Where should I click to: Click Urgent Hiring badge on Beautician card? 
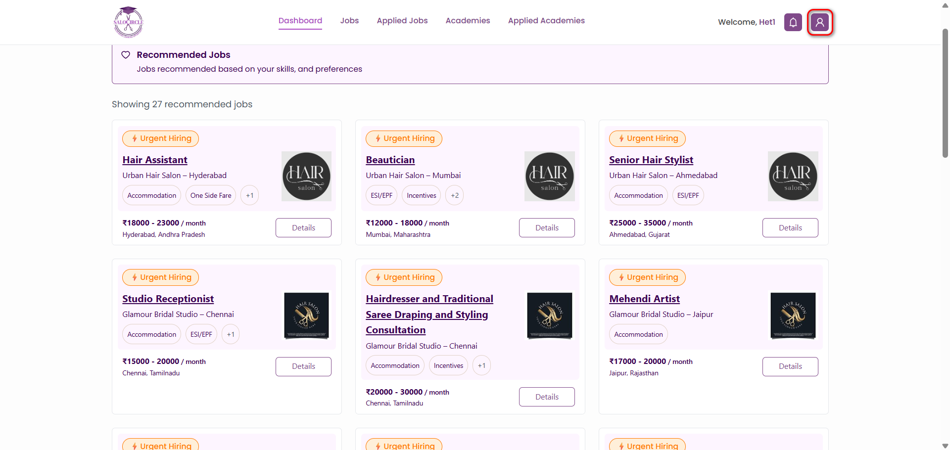click(x=404, y=138)
